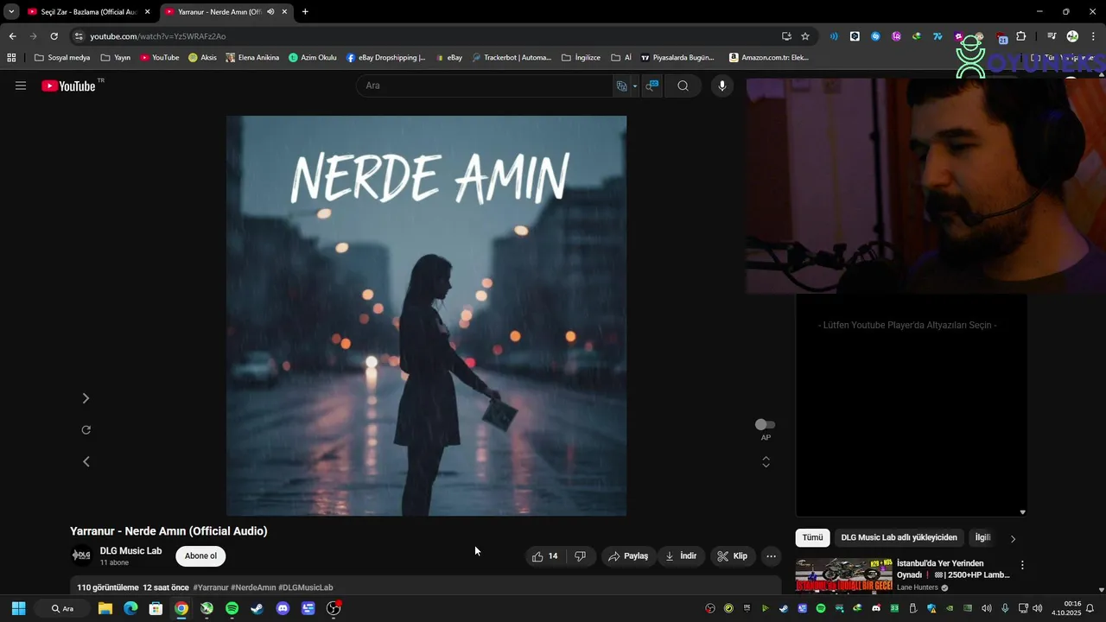Start voice search with microphone icon
This screenshot has height=622, width=1106.
click(x=722, y=86)
